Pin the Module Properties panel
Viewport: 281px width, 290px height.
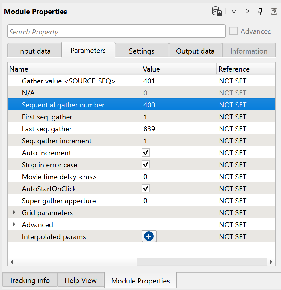(x=261, y=11)
